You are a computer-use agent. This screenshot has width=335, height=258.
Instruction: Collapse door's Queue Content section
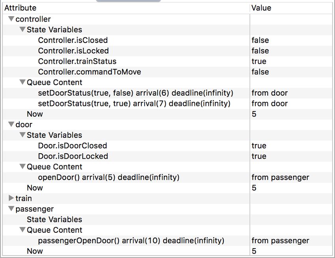pos(22,166)
